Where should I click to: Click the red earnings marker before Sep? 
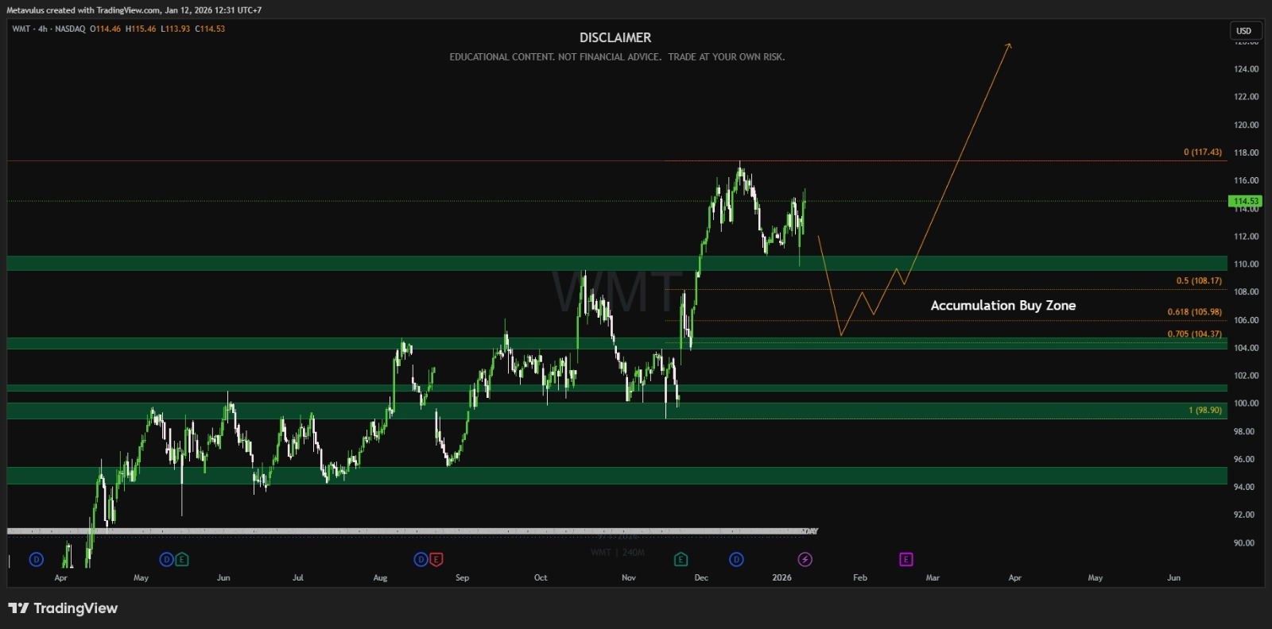pos(436,560)
